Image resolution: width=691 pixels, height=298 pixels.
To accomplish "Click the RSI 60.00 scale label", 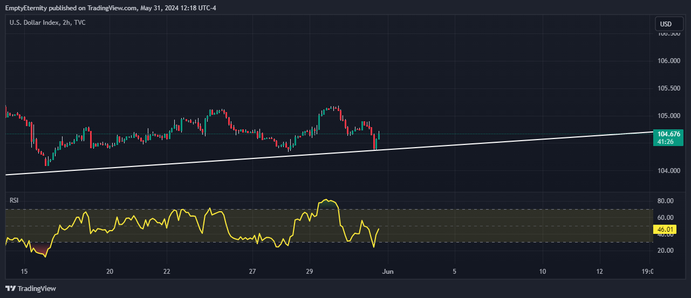I will pyautogui.click(x=666, y=218).
